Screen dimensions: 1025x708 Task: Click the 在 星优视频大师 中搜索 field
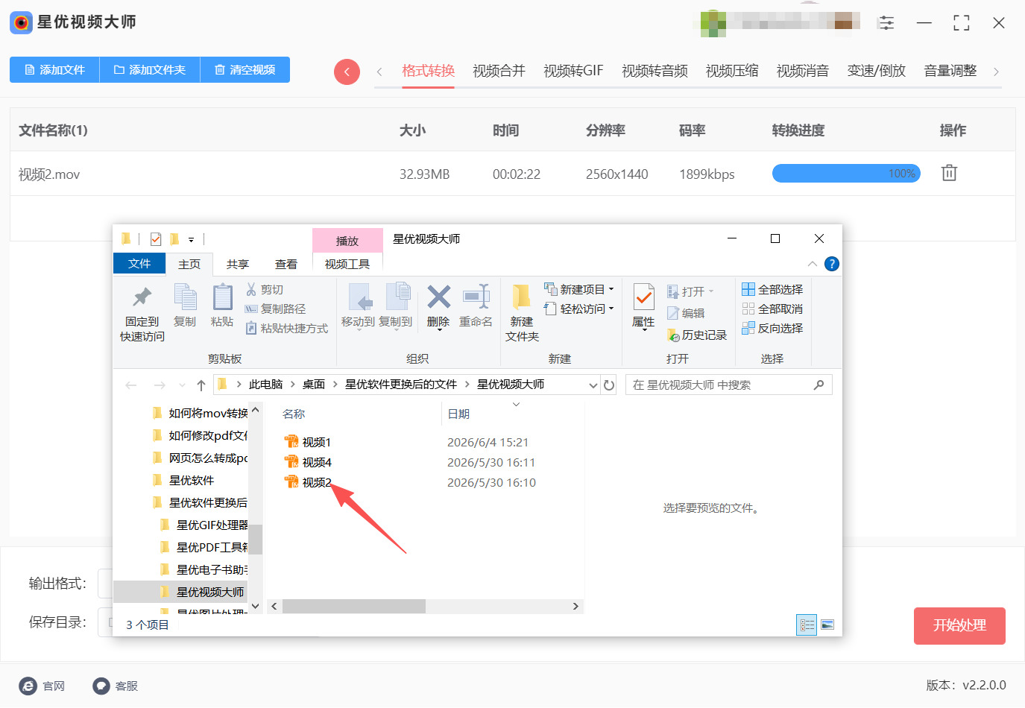pos(728,385)
